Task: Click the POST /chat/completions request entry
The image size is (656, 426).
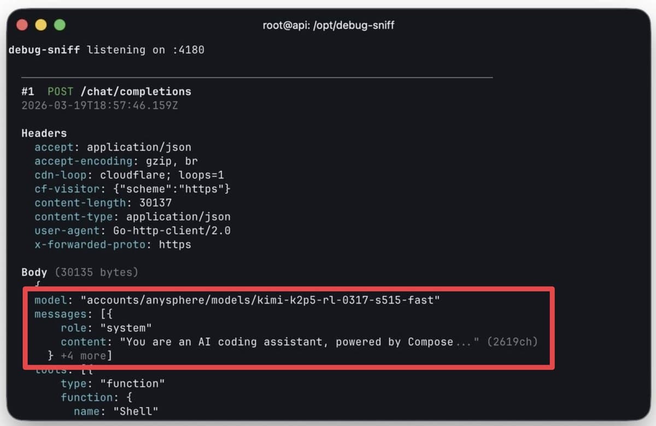Action: pos(108,91)
